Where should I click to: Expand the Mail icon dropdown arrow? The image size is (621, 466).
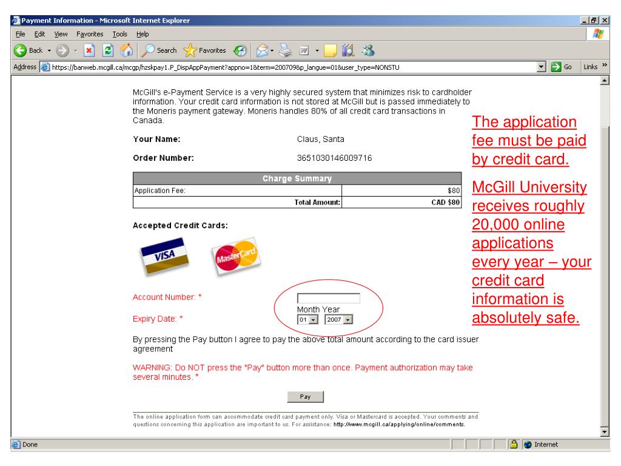pos(272,51)
